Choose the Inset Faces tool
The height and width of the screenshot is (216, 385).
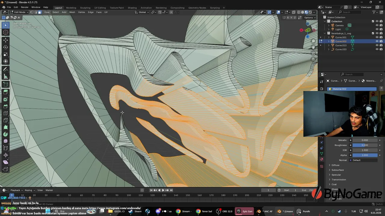(5, 99)
